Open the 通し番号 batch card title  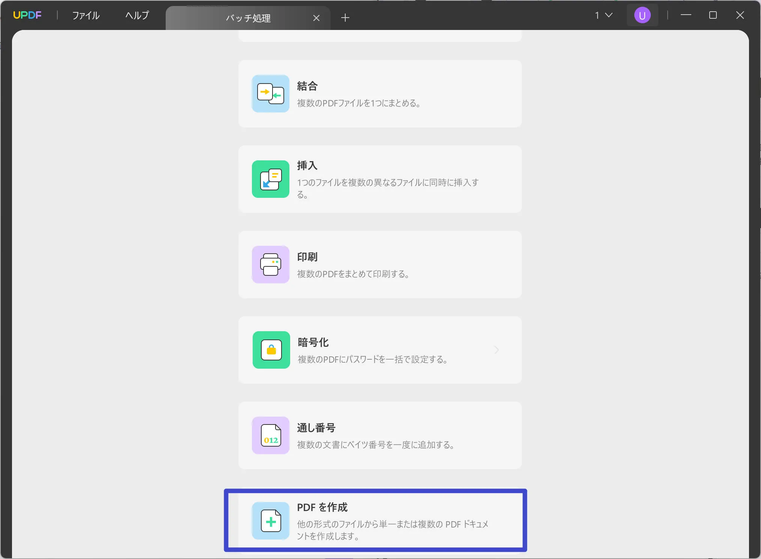[316, 428]
